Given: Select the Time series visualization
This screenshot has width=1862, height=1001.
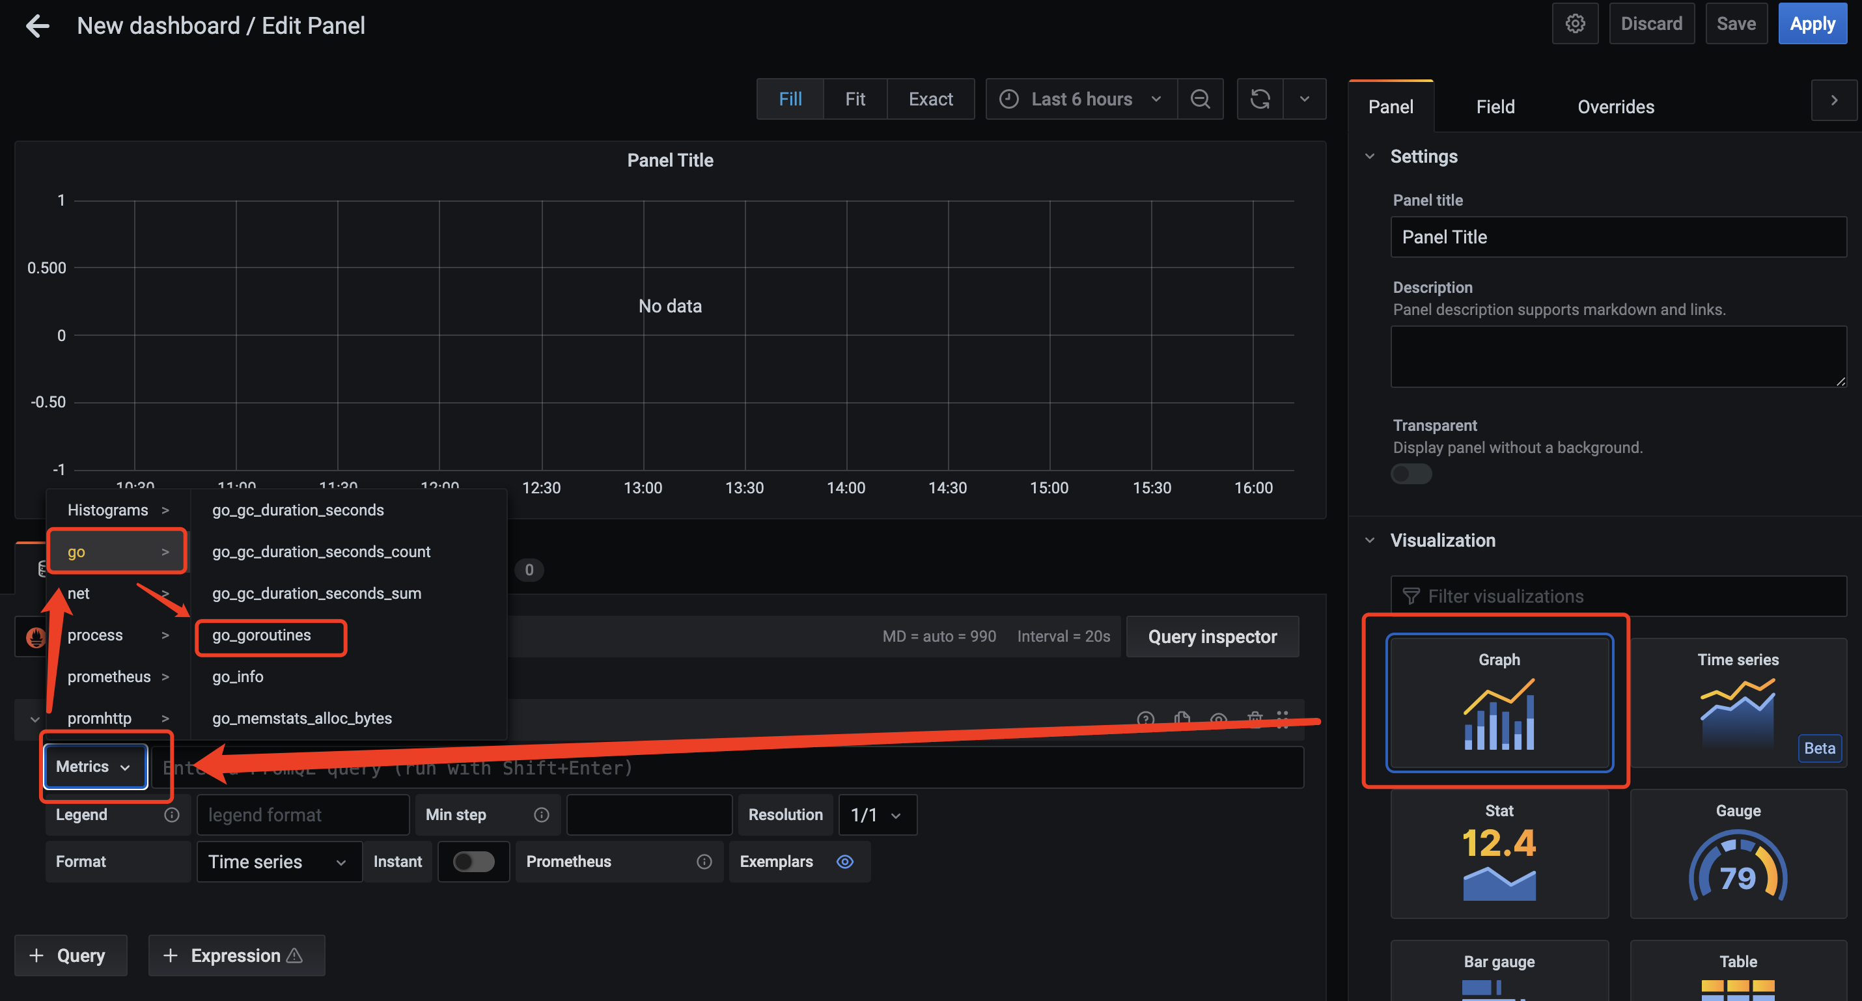Looking at the screenshot, I should [1738, 702].
